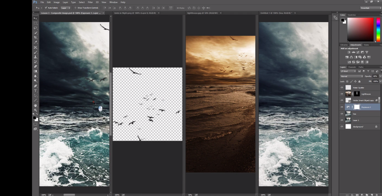Screen dimensions: 382x196
Task: Select the Horizontal Type tool
Action: pos(36,91)
